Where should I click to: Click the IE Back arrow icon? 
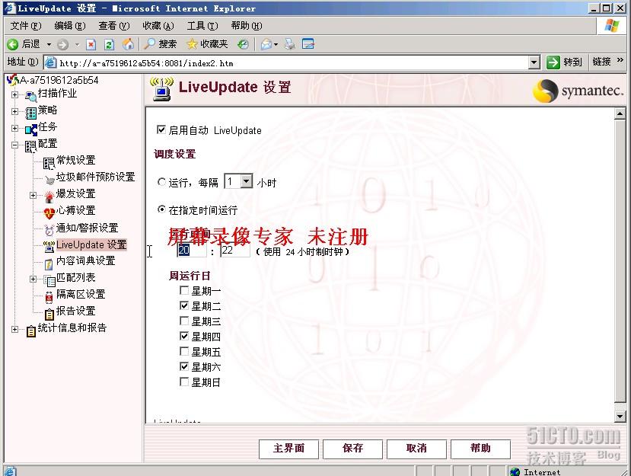pos(12,44)
